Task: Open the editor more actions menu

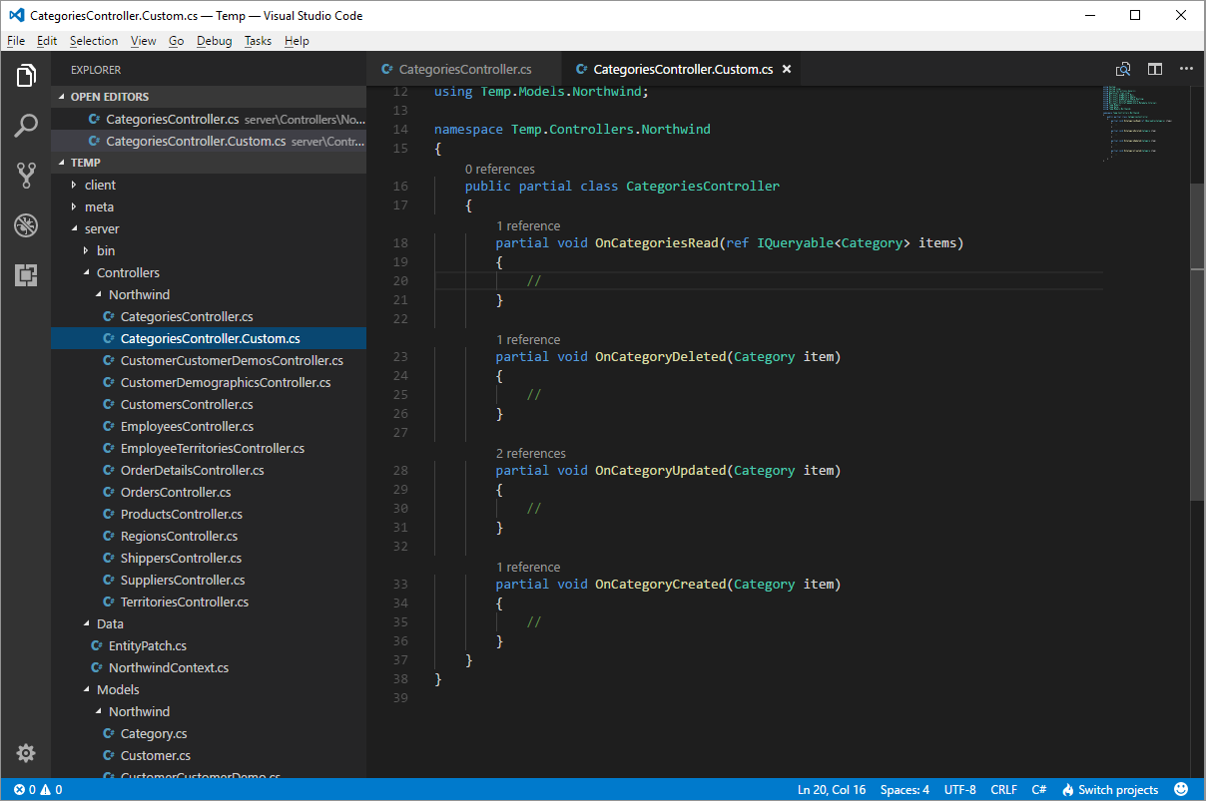Action: coord(1186,69)
